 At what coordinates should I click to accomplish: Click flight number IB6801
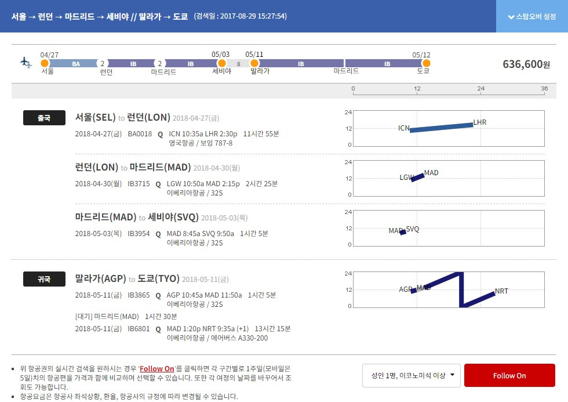(139, 329)
